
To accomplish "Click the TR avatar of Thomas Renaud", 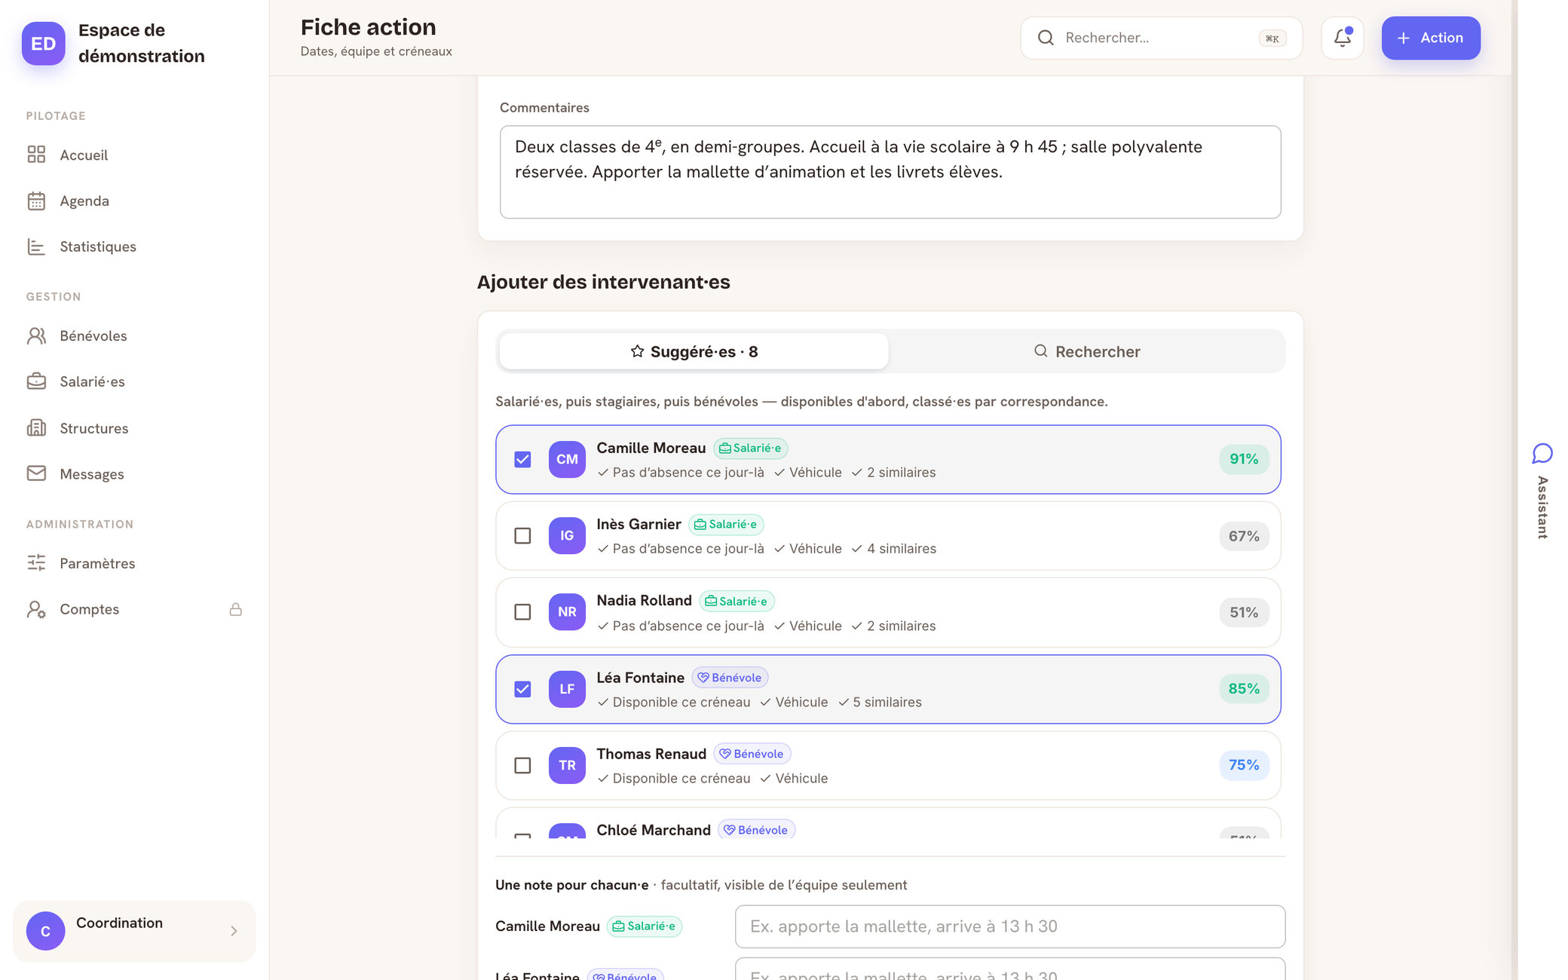I will pyautogui.click(x=567, y=765).
